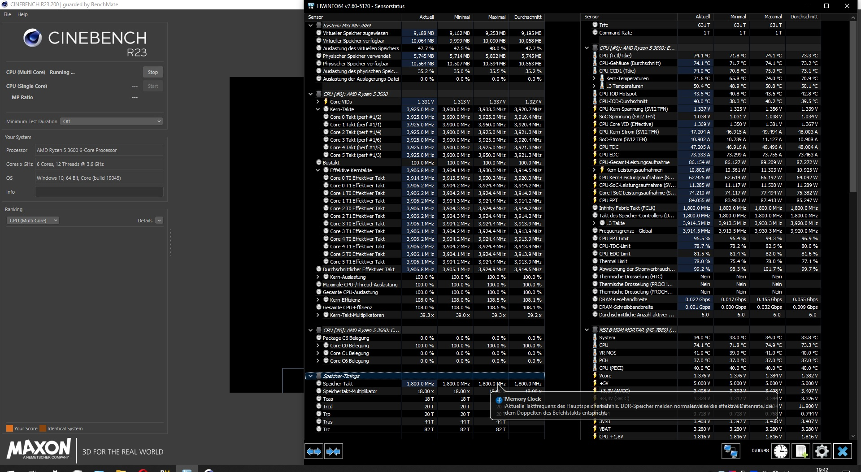Click the blue X icon in the HWiNFO toolbar
861x472 pixels.
coord(842,451)
